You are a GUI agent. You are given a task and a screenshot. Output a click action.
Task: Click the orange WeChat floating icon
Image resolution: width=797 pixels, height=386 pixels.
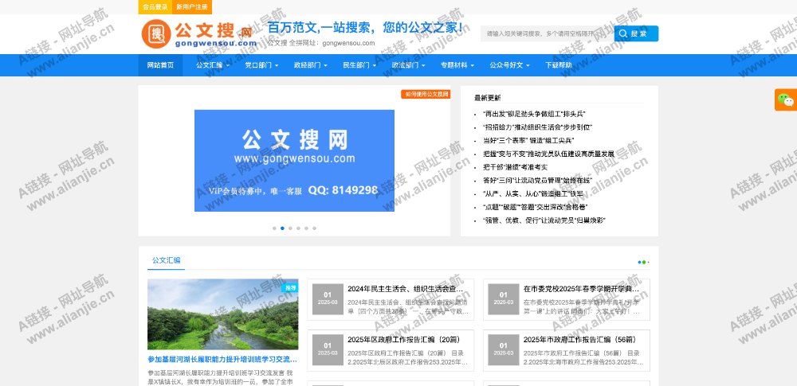pyautogui.click(x=785, y=99)
